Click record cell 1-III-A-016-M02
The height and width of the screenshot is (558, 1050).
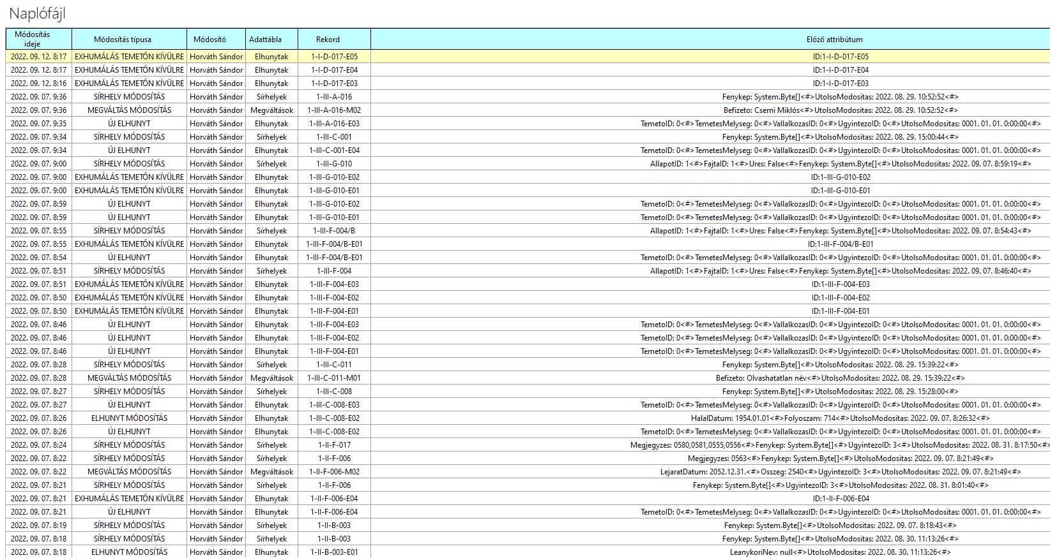(334, 110)
